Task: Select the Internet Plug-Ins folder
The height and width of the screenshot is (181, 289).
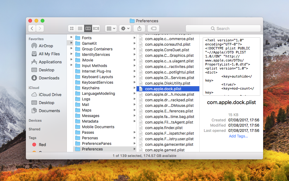Action: tap(105, 71)
